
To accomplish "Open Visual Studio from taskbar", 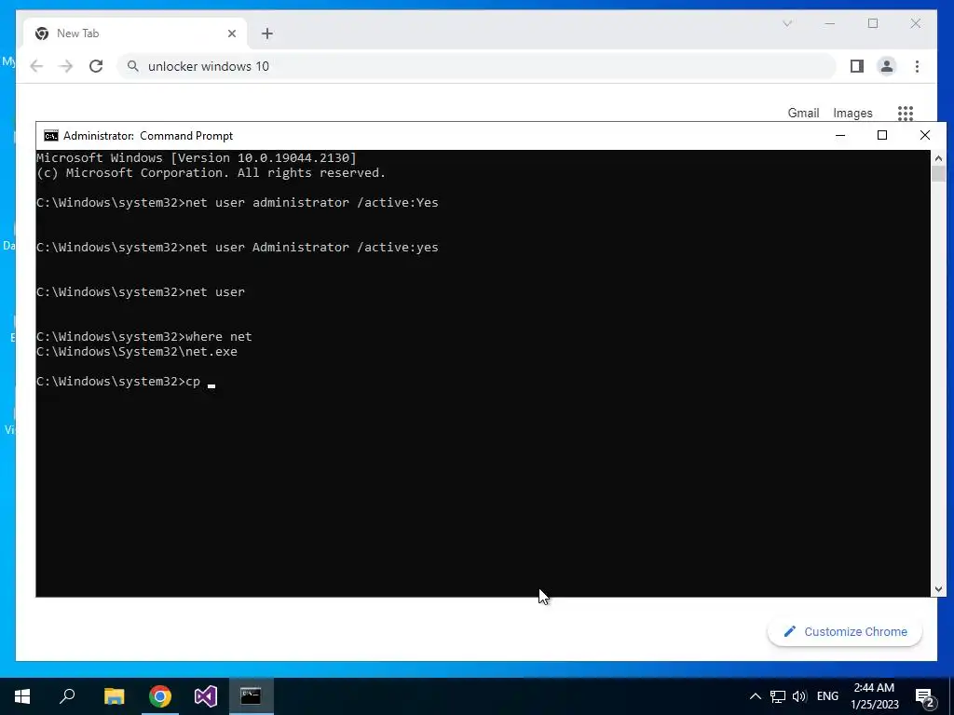I will (x=206, y=696).
